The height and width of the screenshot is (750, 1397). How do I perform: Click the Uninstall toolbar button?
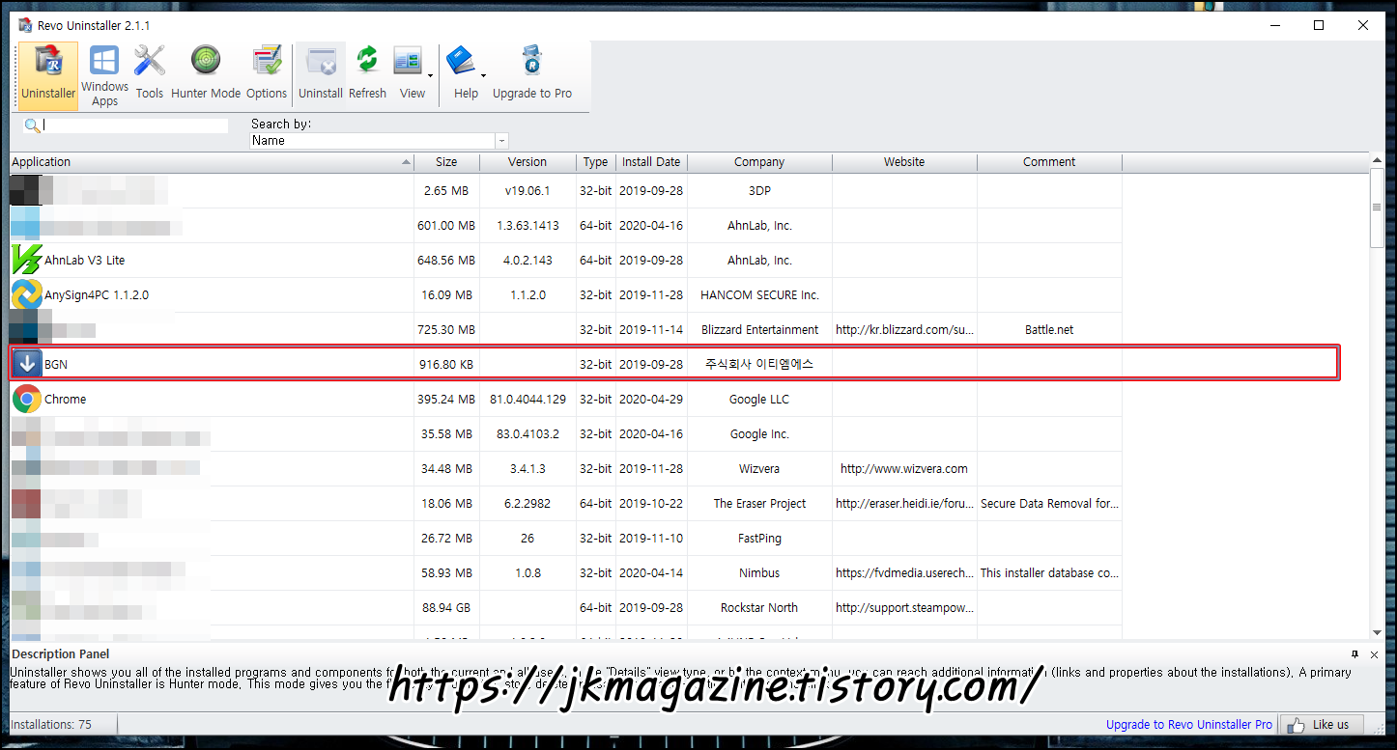pyautogui.click(x=321, y=74)
